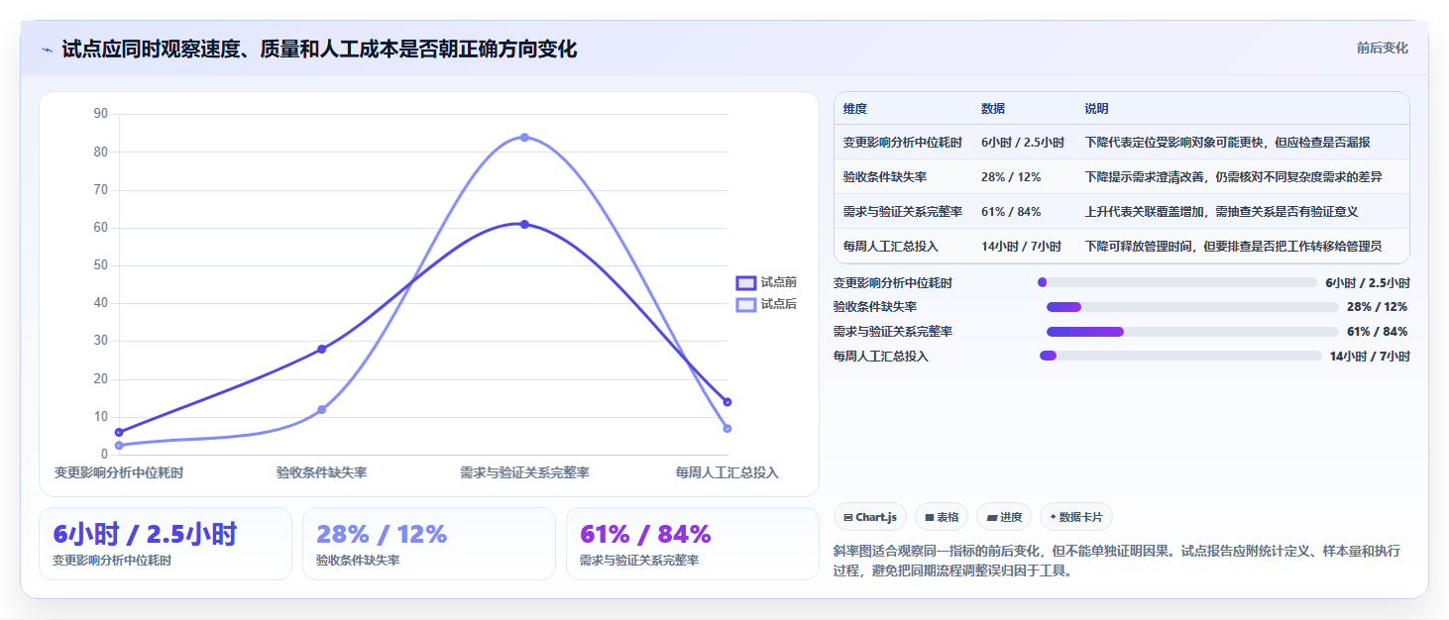Toggle the 试点后 legend swatch
This screenshot has height=620, width=1449.
pyautogui.click(x=745, y=305)
